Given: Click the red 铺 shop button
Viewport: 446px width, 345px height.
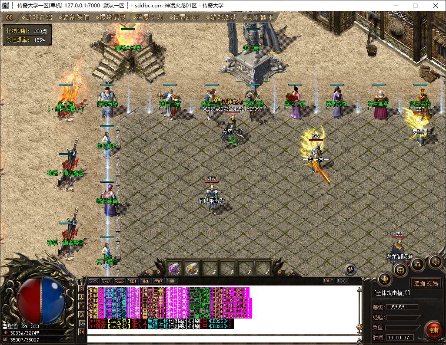Looking at the screenshot, I should tap(434, 330).
